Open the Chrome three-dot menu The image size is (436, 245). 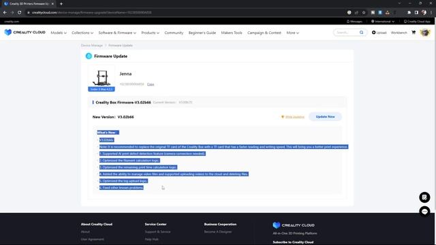click(431, 12)
